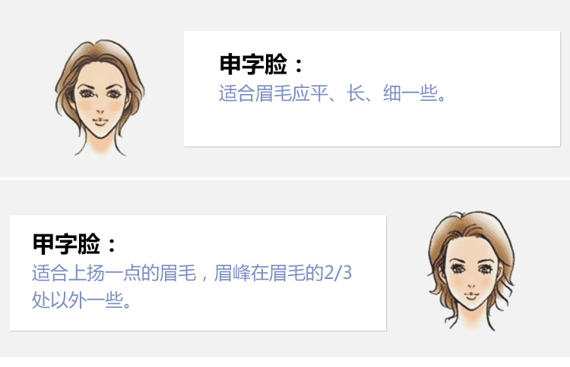Image resolution: width=570 pixels, height=367 pixels.
Task: Click the chin of the 申字脸 face
Action: pos(100,133)
